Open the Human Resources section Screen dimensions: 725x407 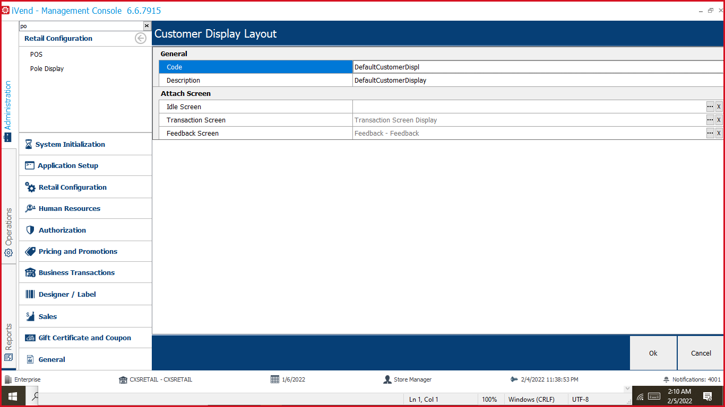(x=85, y=209)
